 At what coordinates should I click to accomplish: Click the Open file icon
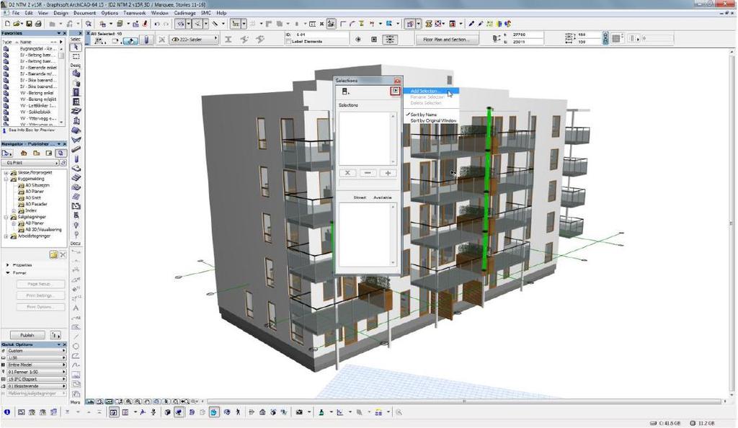coord(17,24)
